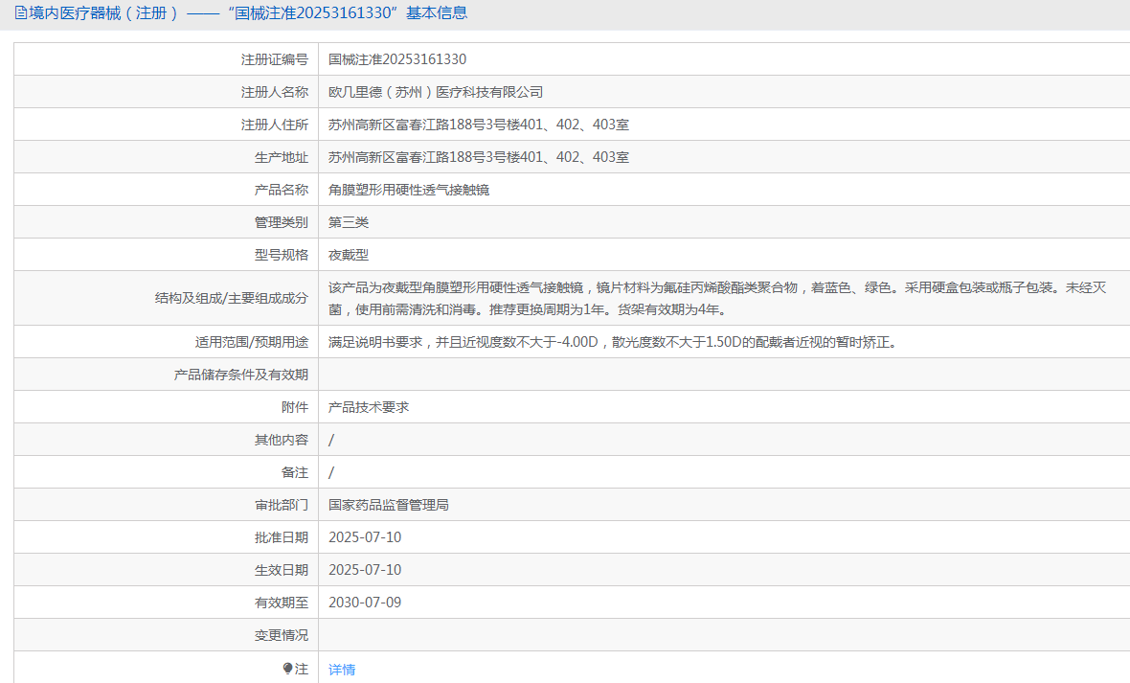1130x683 pixels.
Task: Click the lightbulb icon next to 注
Action: (287, 669)
